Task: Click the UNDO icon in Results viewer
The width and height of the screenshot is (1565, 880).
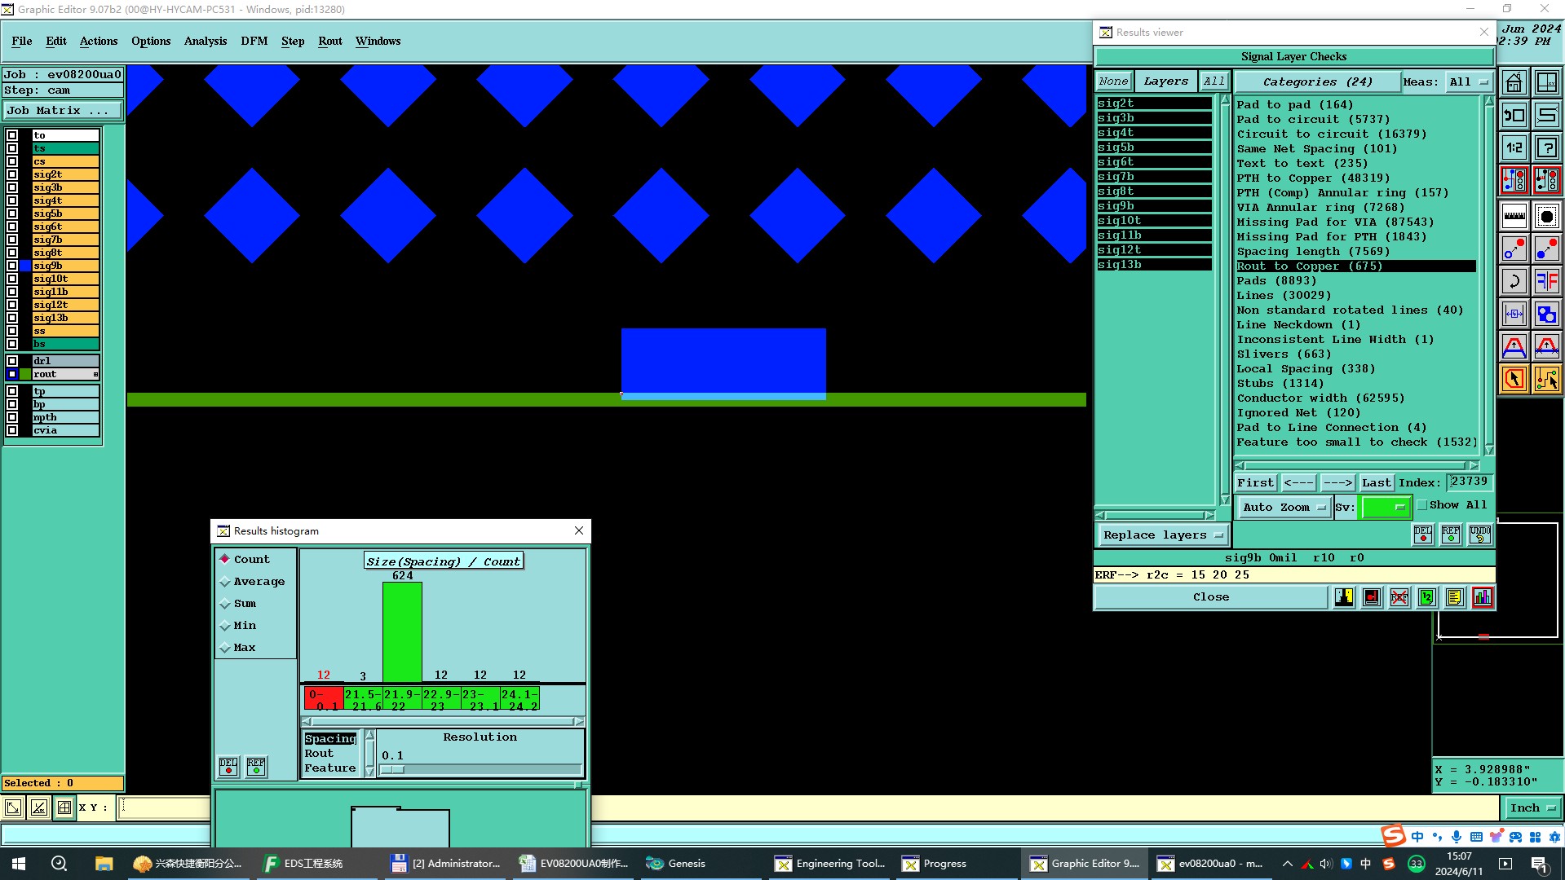Action: 1480,535
